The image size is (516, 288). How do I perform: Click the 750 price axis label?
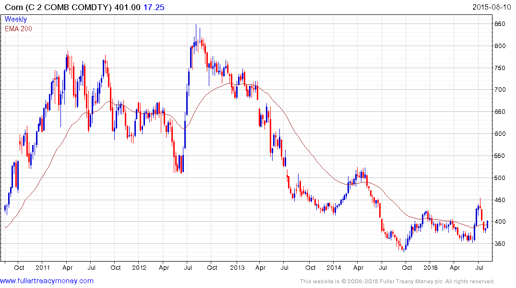click(x=500, y=68)
